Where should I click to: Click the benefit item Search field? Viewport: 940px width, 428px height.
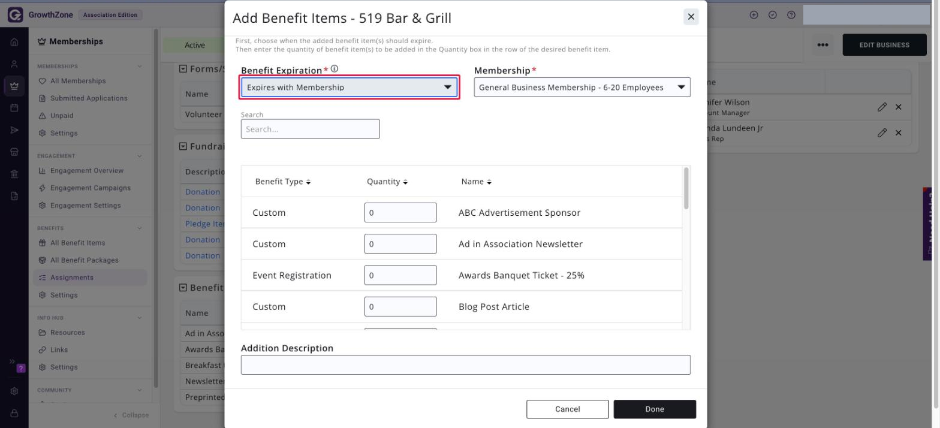[310, 129]
